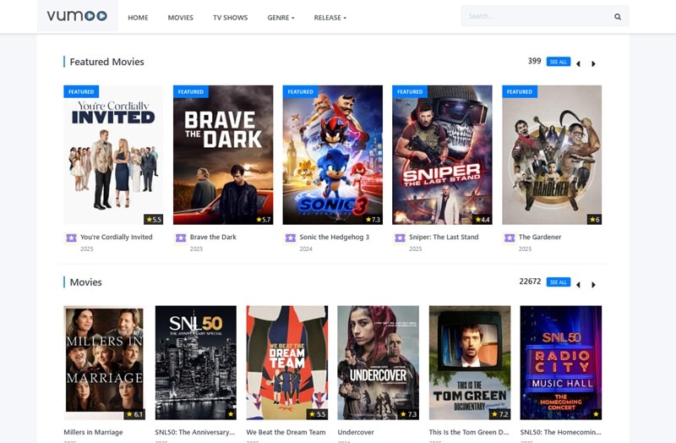Open Brave the Dark title link
Viewport: 676px width, 443px height.
click(213, 237)
